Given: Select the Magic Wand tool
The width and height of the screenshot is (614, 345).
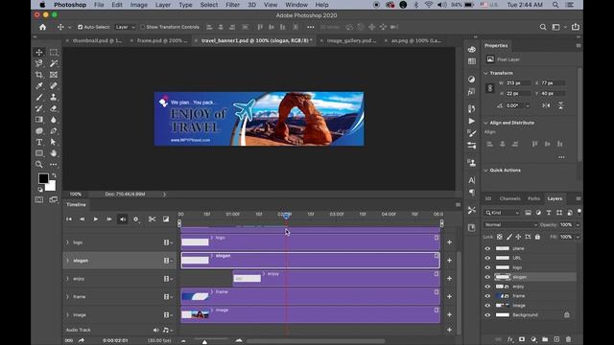Looking at the screenshot, I should pyautogui.click(x=54, y=63).
